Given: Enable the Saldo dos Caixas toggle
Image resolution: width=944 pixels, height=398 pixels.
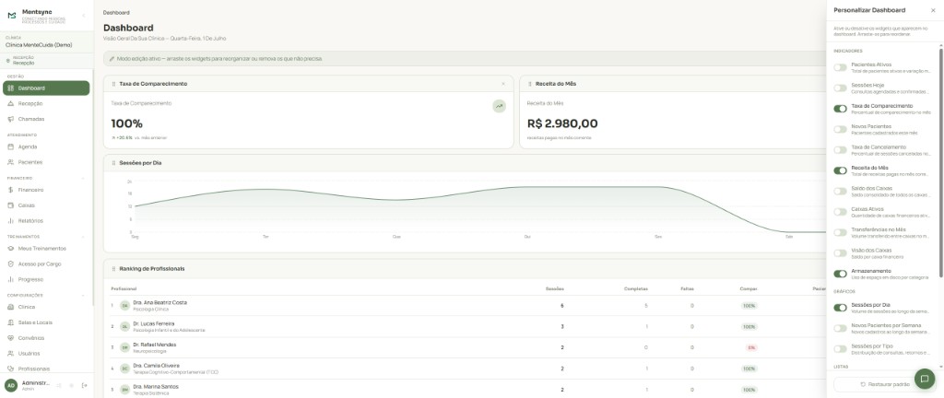Looking at the screenshot, I should pos(840,192).
